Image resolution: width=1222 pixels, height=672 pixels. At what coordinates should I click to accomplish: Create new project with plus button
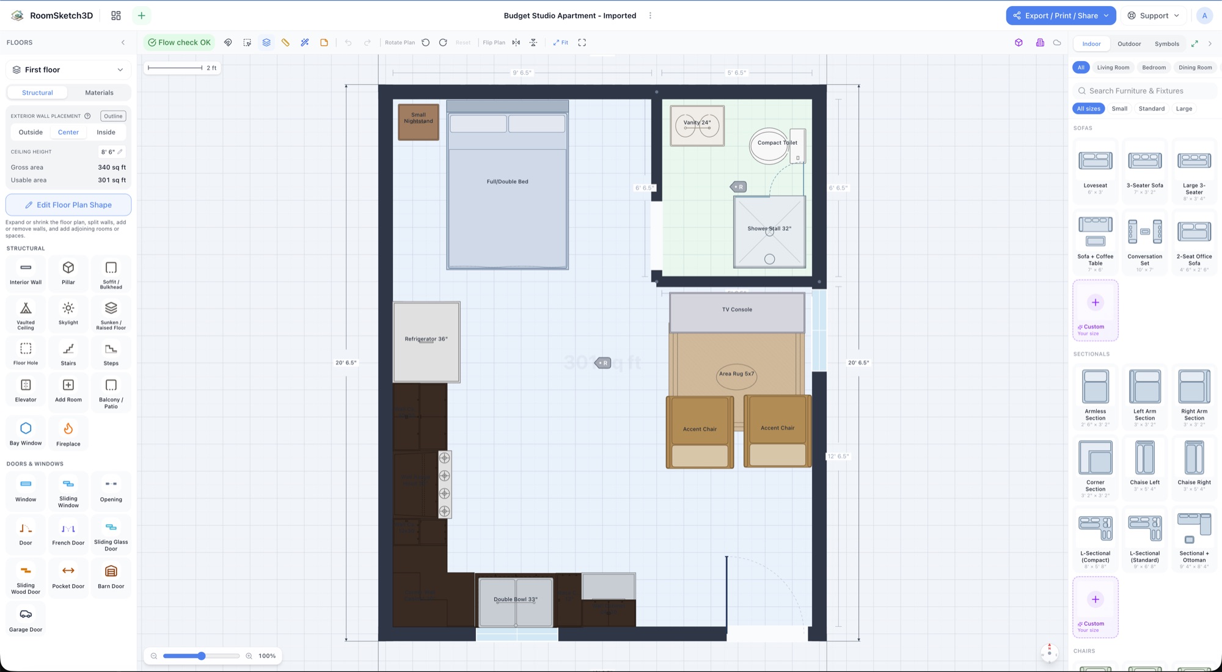(x=142, y=16)
